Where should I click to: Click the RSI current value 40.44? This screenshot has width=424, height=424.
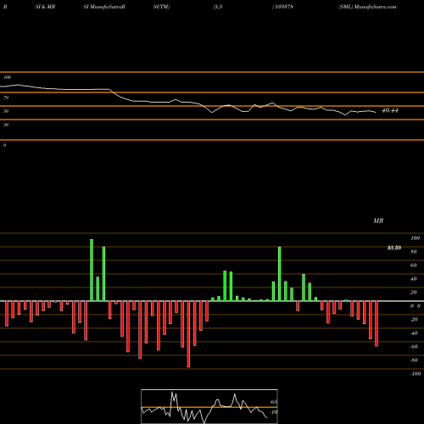(x=390, y=110)
